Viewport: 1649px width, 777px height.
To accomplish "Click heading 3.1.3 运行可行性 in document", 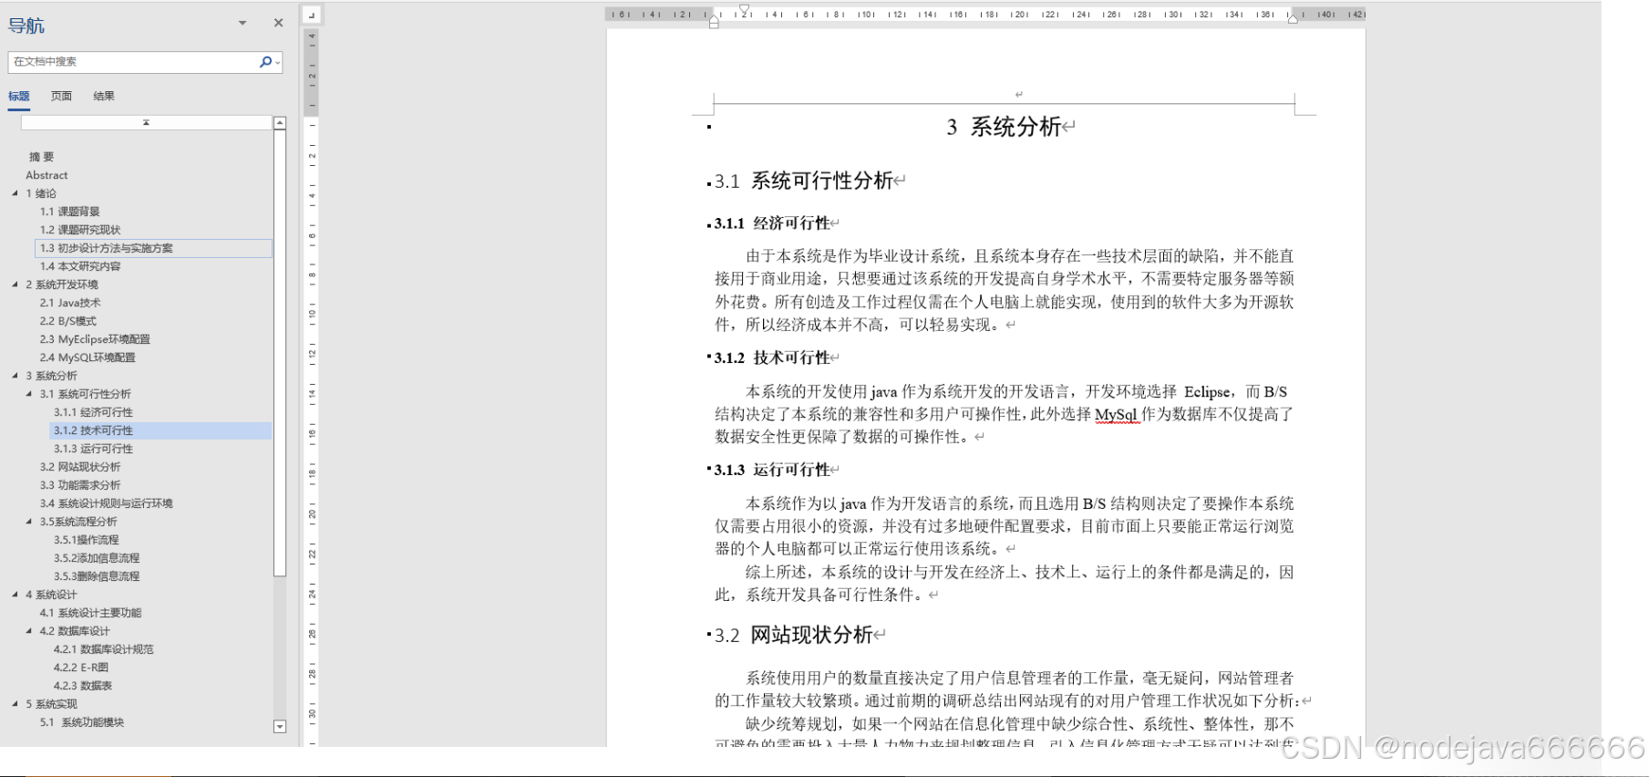I will 772,471.
